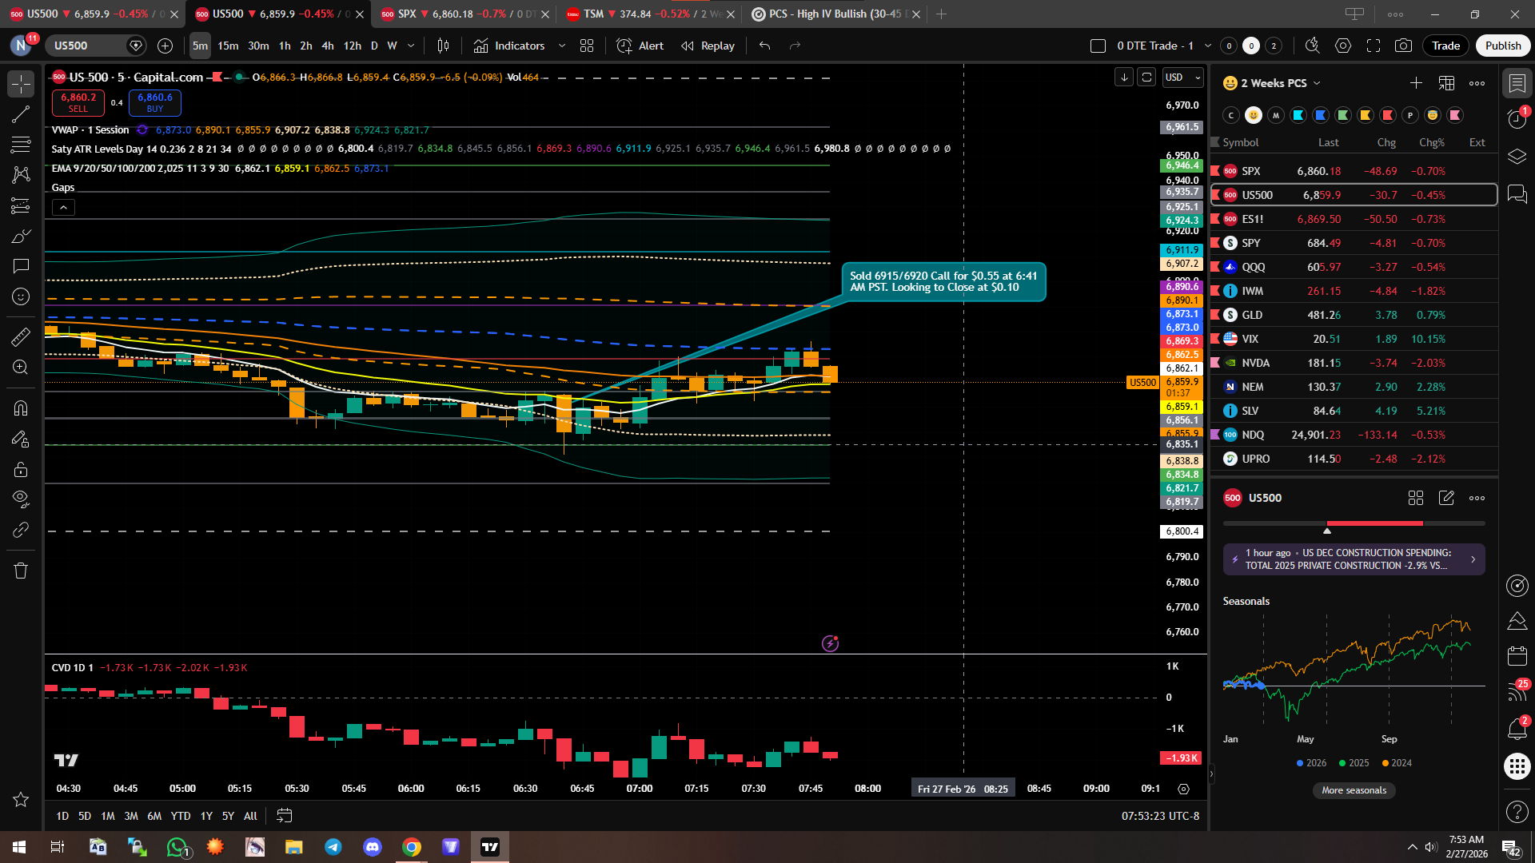
Task: Enter fullscreen chart mode
Action: (1374, 46)
